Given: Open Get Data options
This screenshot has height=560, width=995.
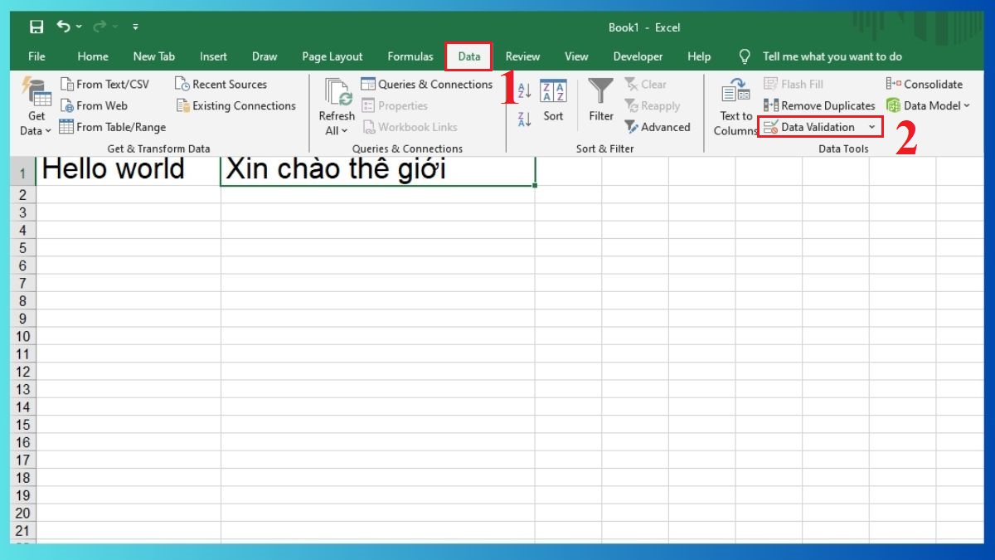Looking at the screenshot, I should pyautogui.click(x=34, y=107).
